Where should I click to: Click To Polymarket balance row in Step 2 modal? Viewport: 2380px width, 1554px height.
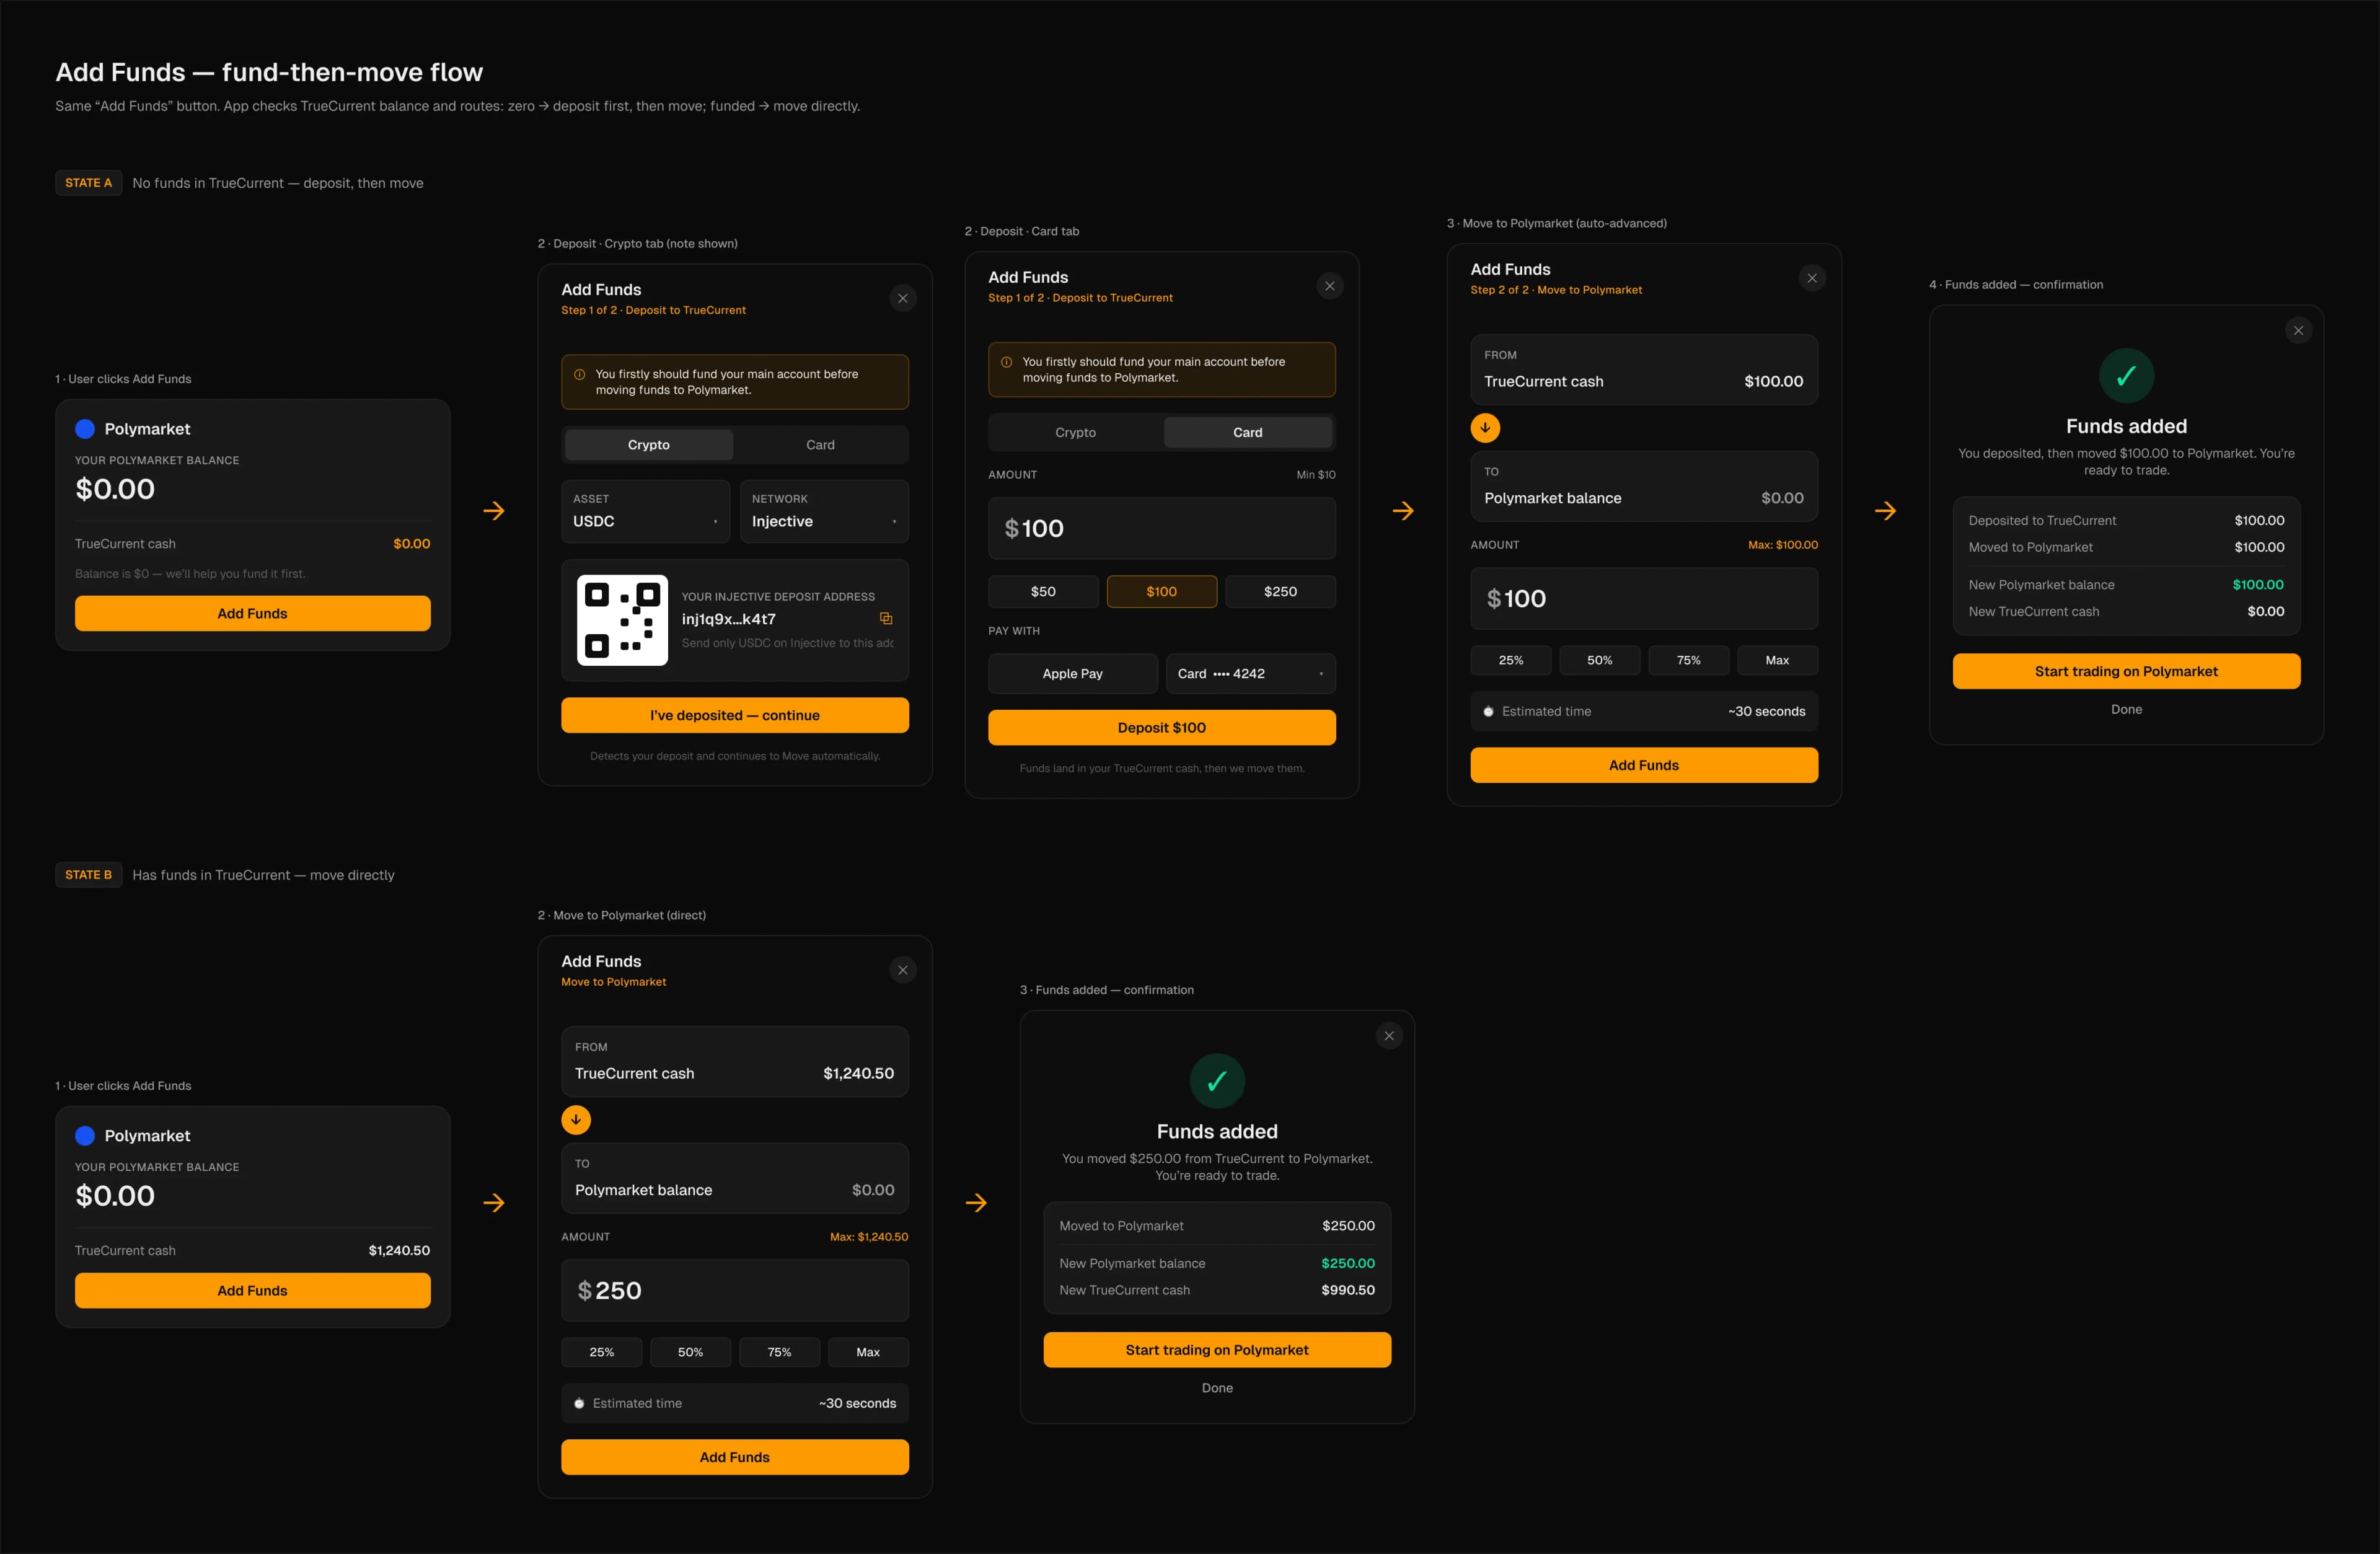1644,487
